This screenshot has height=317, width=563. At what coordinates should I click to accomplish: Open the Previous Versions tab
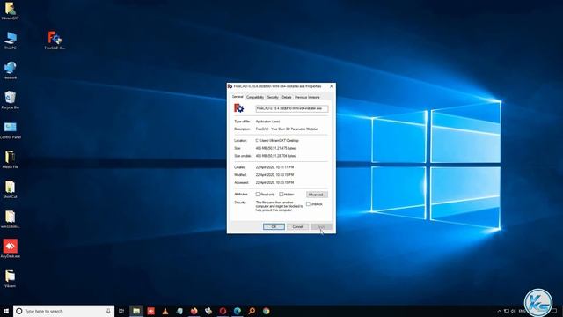tap(307, 97)
